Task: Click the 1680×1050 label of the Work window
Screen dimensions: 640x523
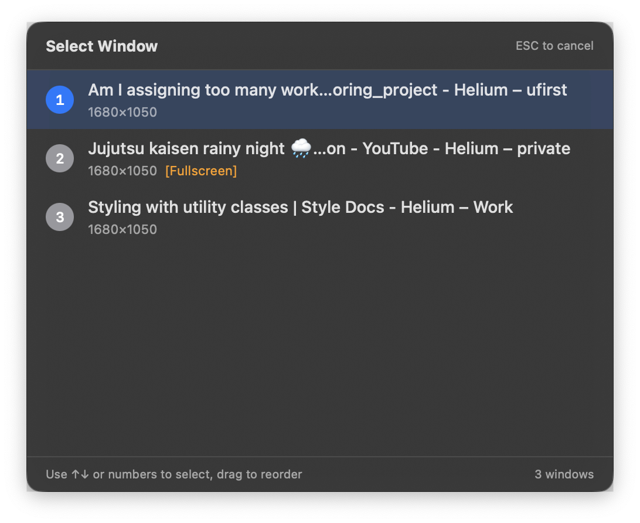Action: 122,229
